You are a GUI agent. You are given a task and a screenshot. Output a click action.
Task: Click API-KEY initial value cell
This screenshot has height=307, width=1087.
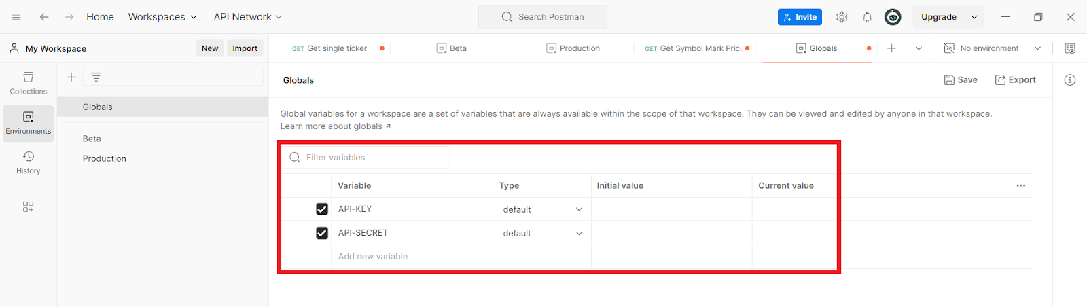click(x=671, y=209)
